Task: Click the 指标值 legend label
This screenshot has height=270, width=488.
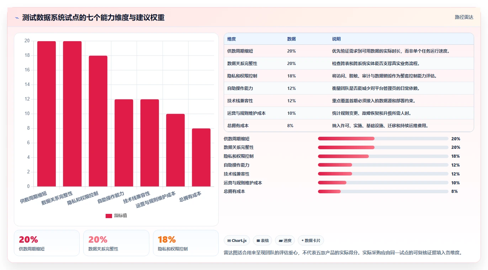Action: 121,216
